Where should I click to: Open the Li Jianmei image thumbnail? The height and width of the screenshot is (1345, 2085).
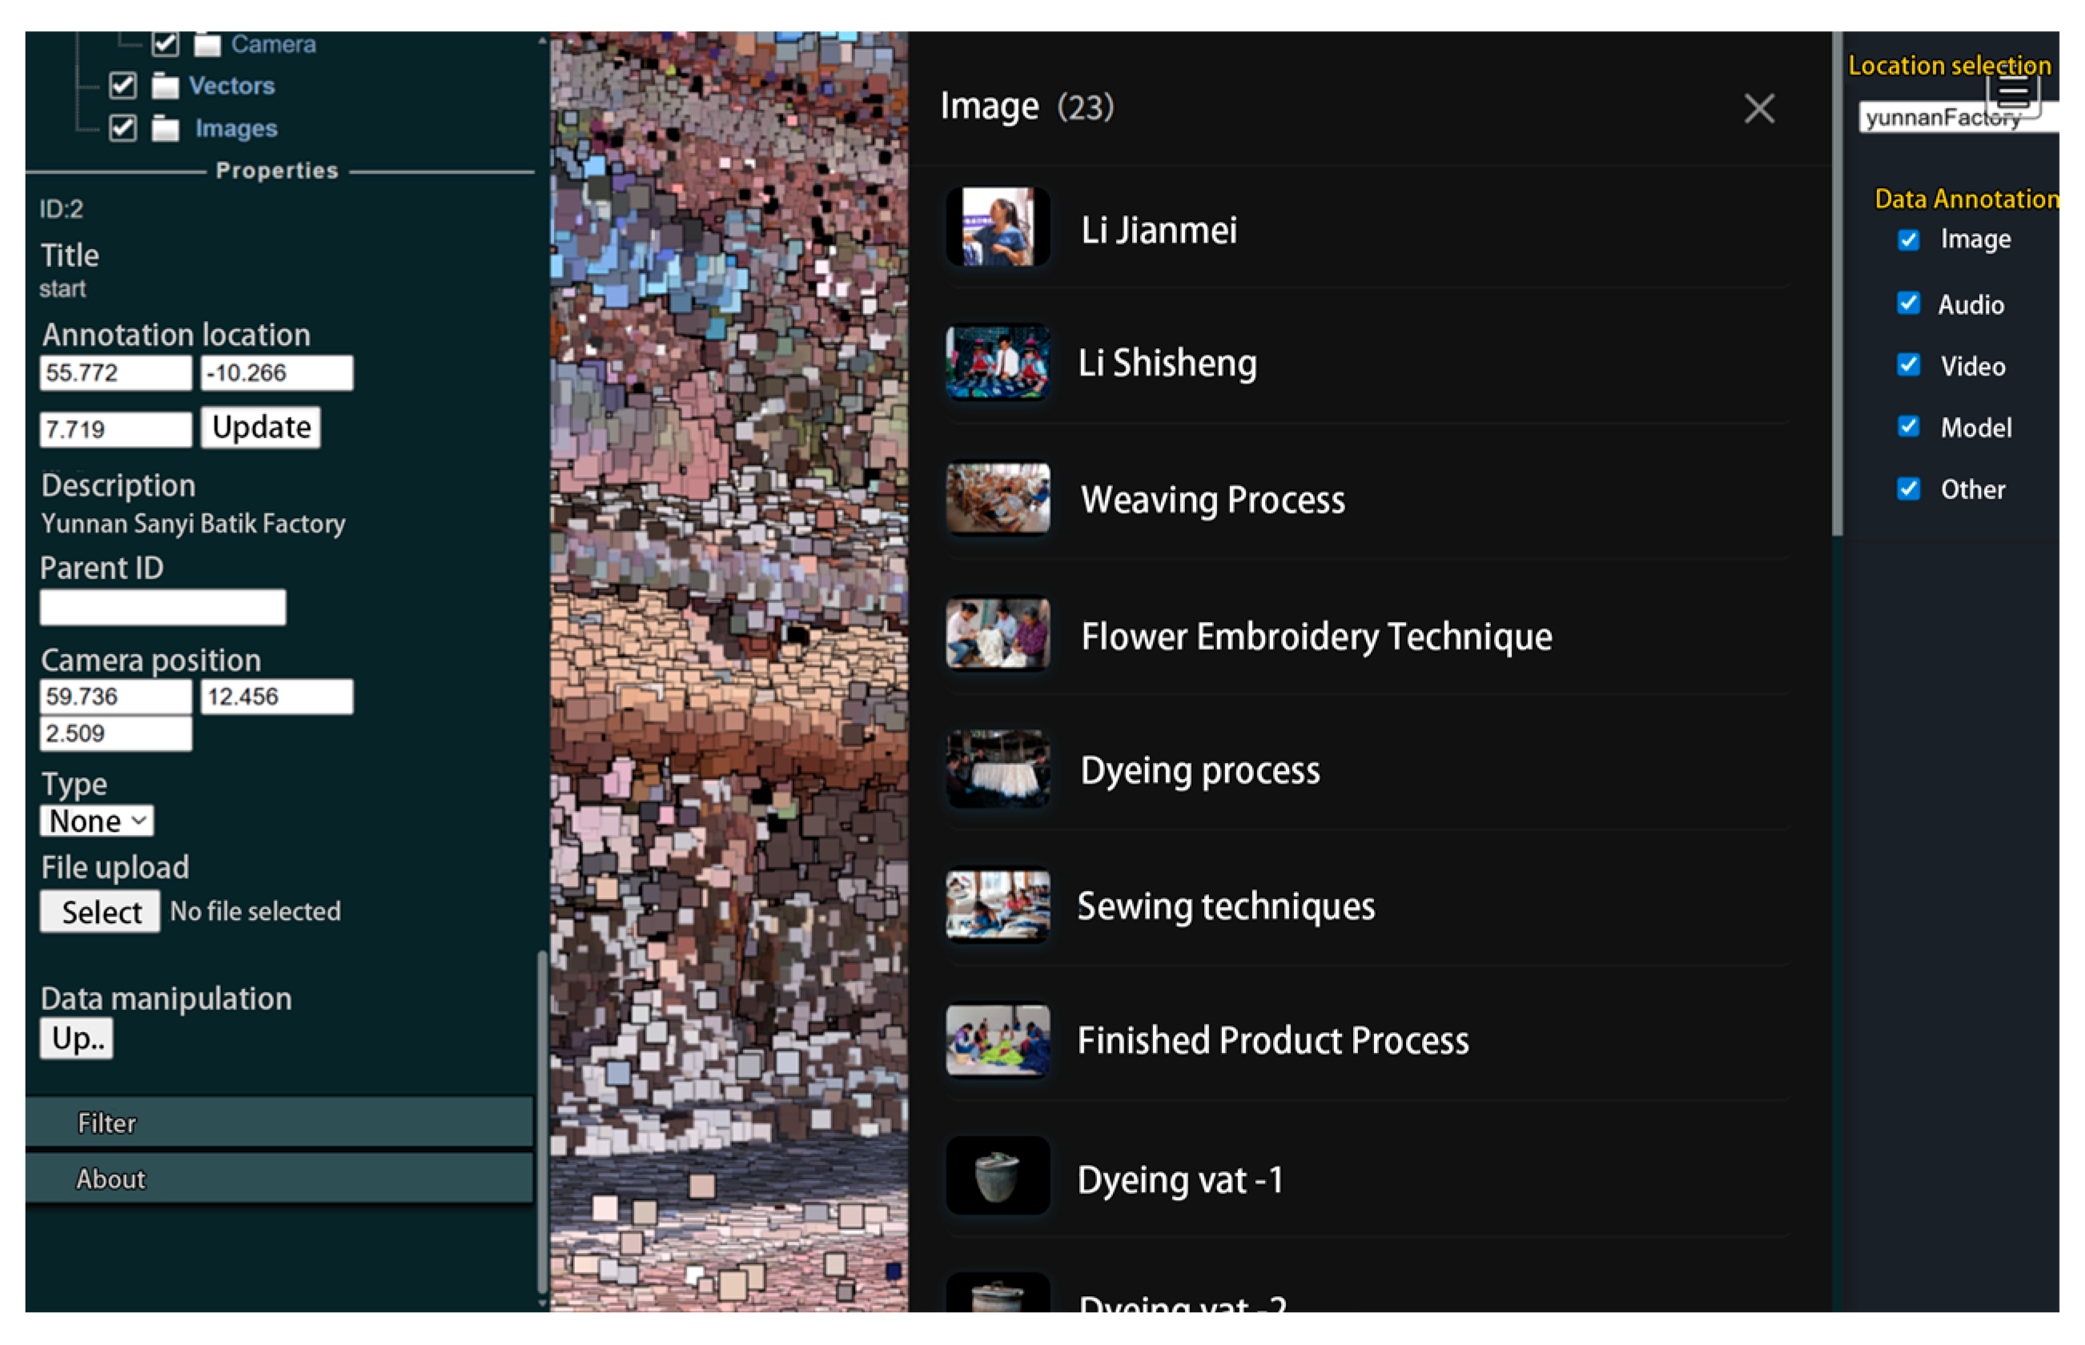click(x=997, y=227)
